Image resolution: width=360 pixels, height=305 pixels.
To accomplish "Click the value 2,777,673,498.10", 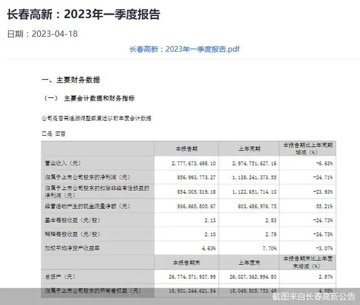I will (193, 164).
